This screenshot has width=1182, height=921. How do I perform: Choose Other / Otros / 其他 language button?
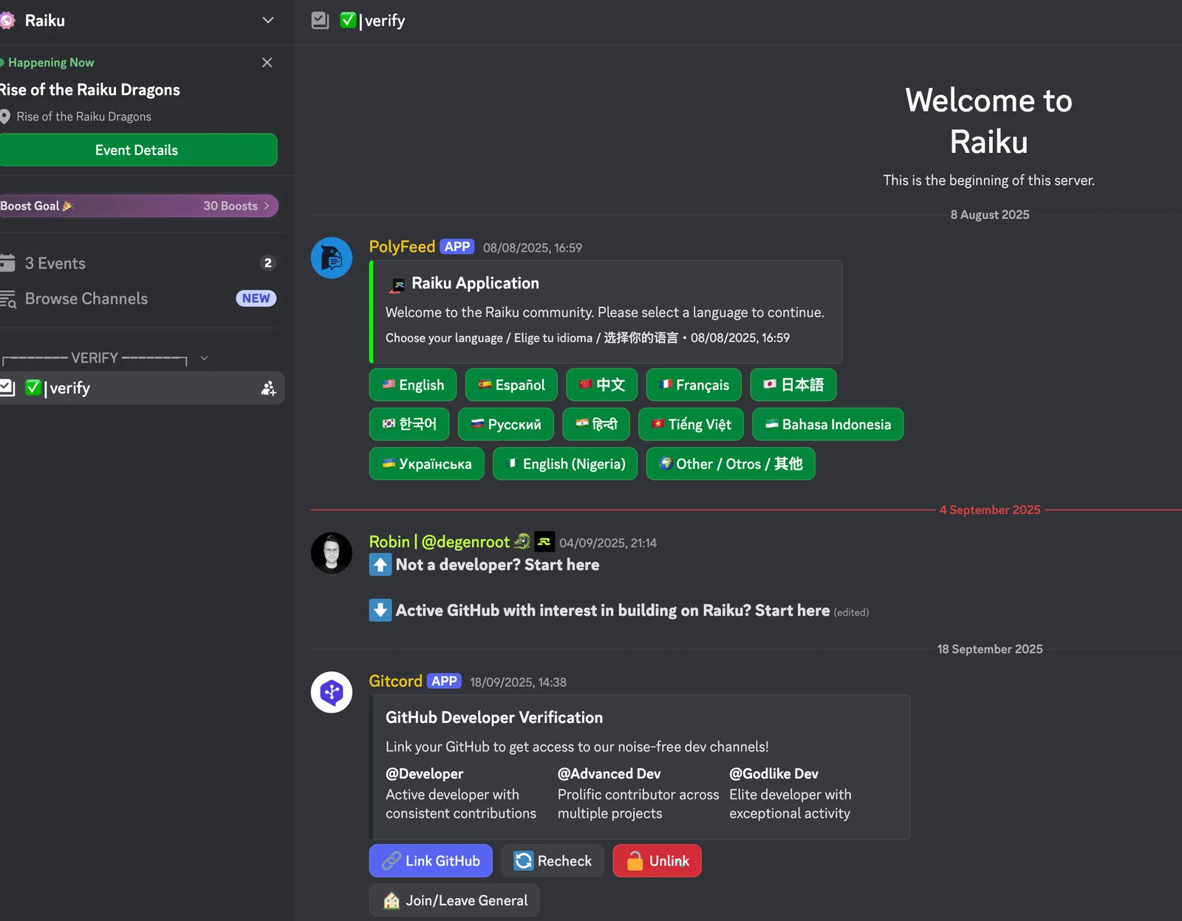731,464
